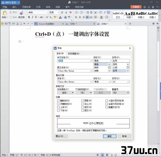Image resolution: width=161 pixels, height=157 pixels.
Task: Click the strikethrough AB icon
Action: pyautogui.click(x=41, y=17)
